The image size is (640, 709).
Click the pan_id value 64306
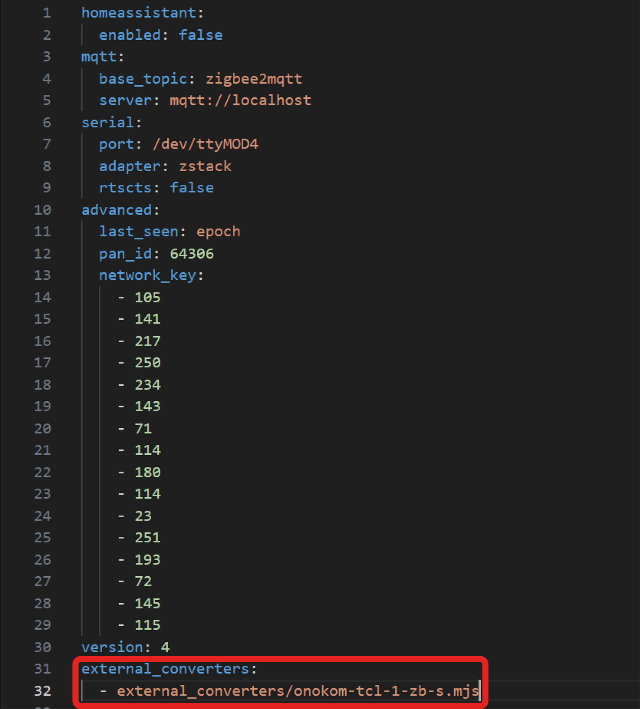tap(191, 254)
